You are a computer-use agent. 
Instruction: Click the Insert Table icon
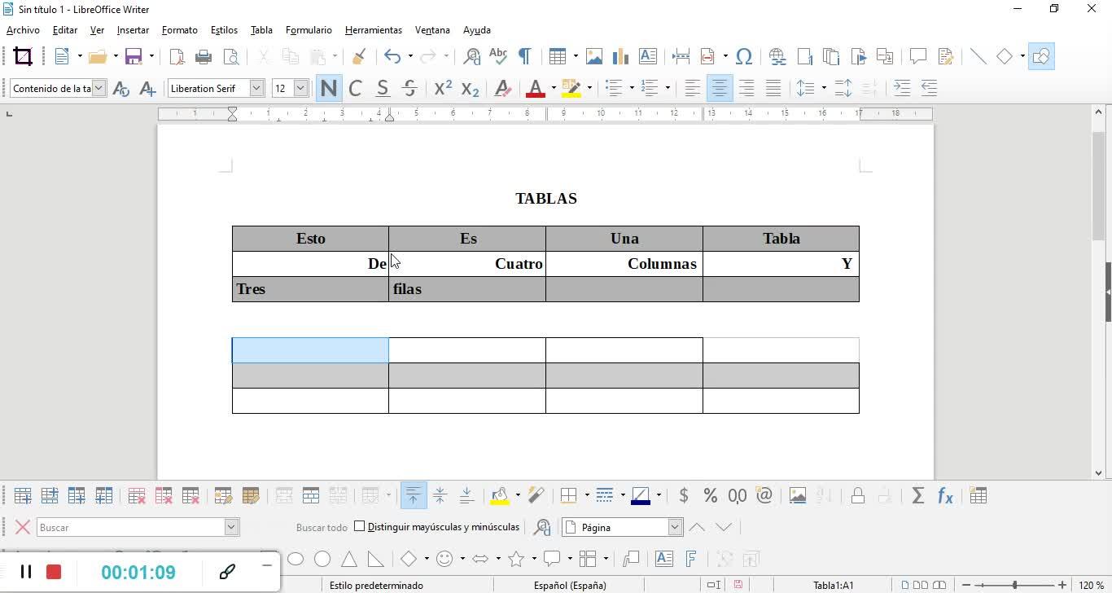coord(557,56)
